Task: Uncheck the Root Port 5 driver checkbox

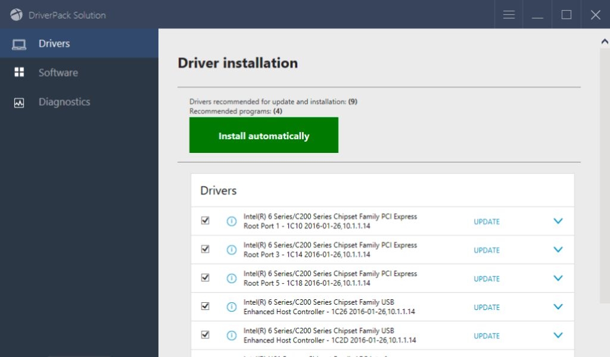Action: (x=206, y=277)
